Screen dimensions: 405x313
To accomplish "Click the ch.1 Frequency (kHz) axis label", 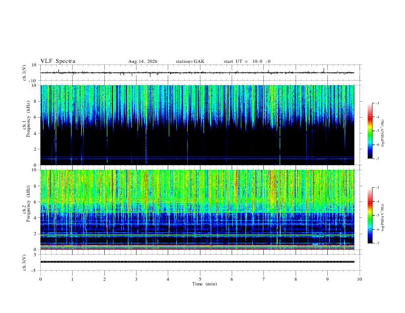I will [x=27, y=125].
